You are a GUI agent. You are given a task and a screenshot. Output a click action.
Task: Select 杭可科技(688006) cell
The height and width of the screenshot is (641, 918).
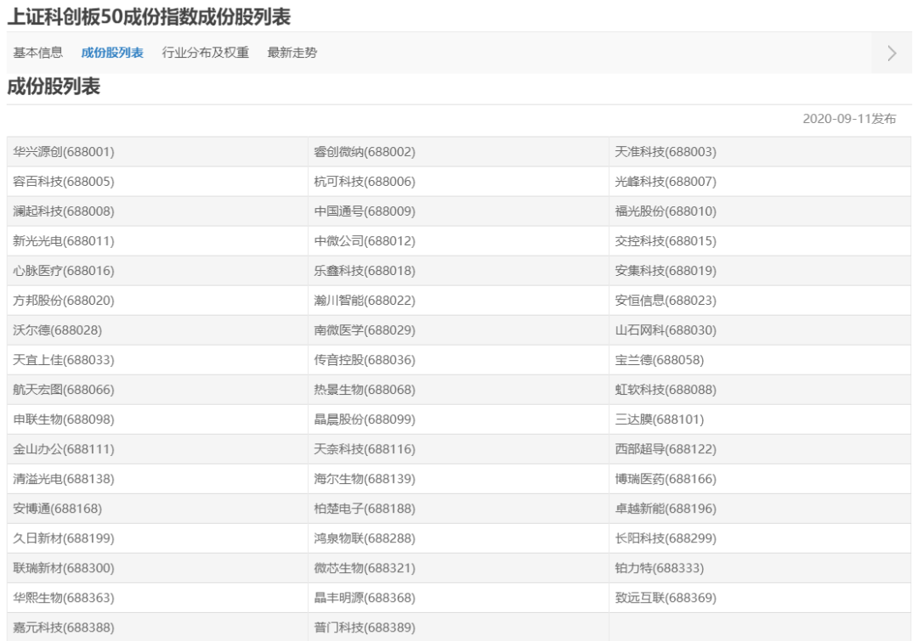365,182
